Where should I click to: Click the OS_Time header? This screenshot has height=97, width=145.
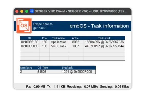(x=43, y=68)
